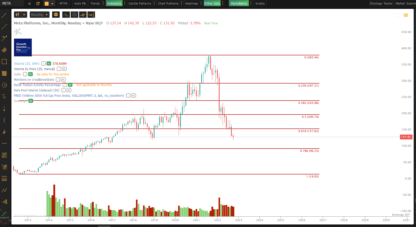416x227 pixels.
Task: Select the Fibonacci retracement tool
Action: coord(4,155)
